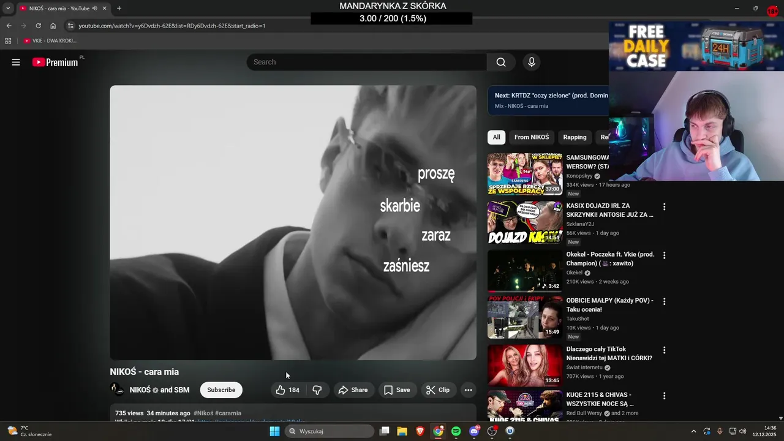784x441 pixels.
Task: Open the tab search dropdown arrow
Action: [x=8, y=9]
